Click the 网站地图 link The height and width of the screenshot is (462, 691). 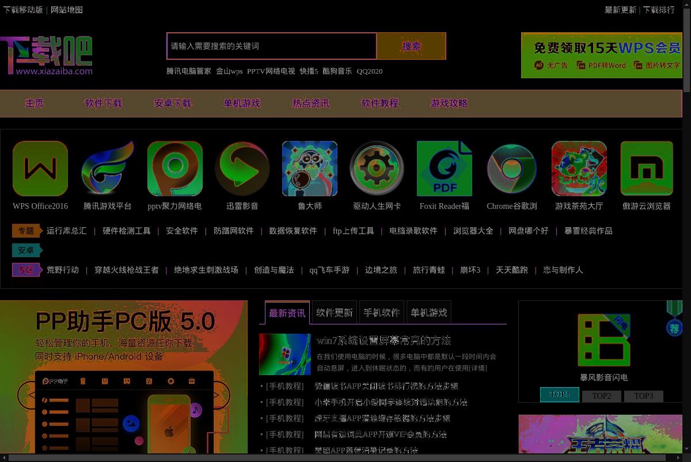[67, 10]
